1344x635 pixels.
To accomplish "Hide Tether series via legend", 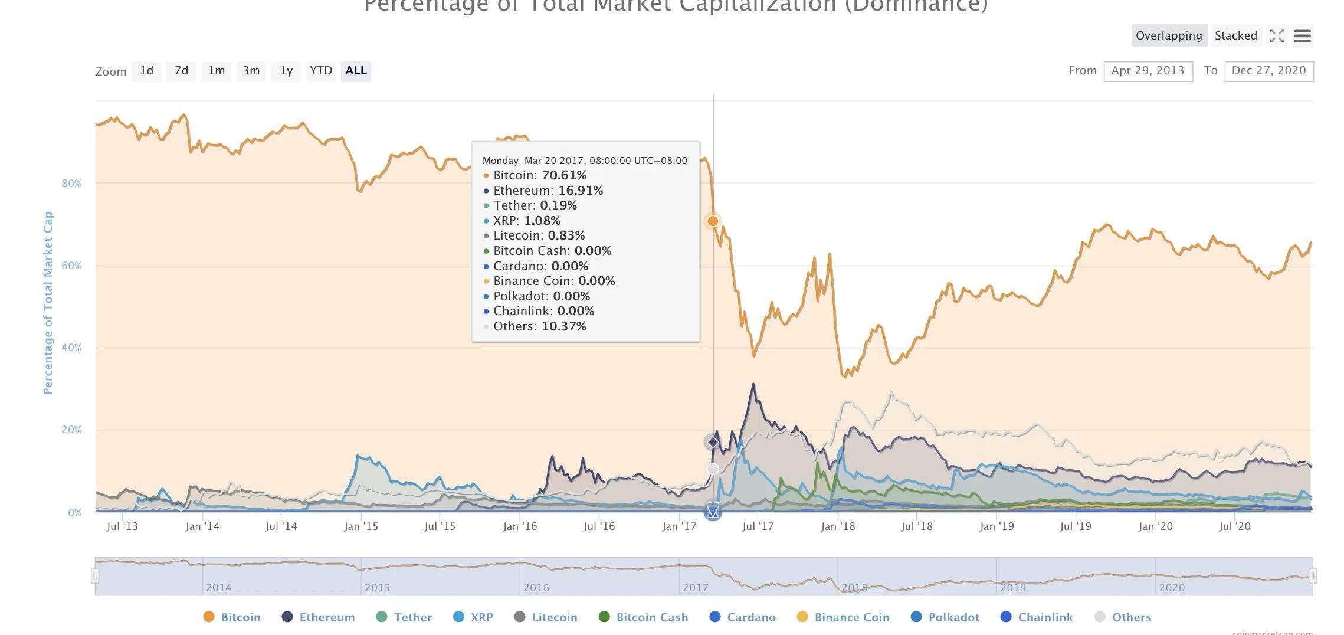I will click(x=404, y=617).
